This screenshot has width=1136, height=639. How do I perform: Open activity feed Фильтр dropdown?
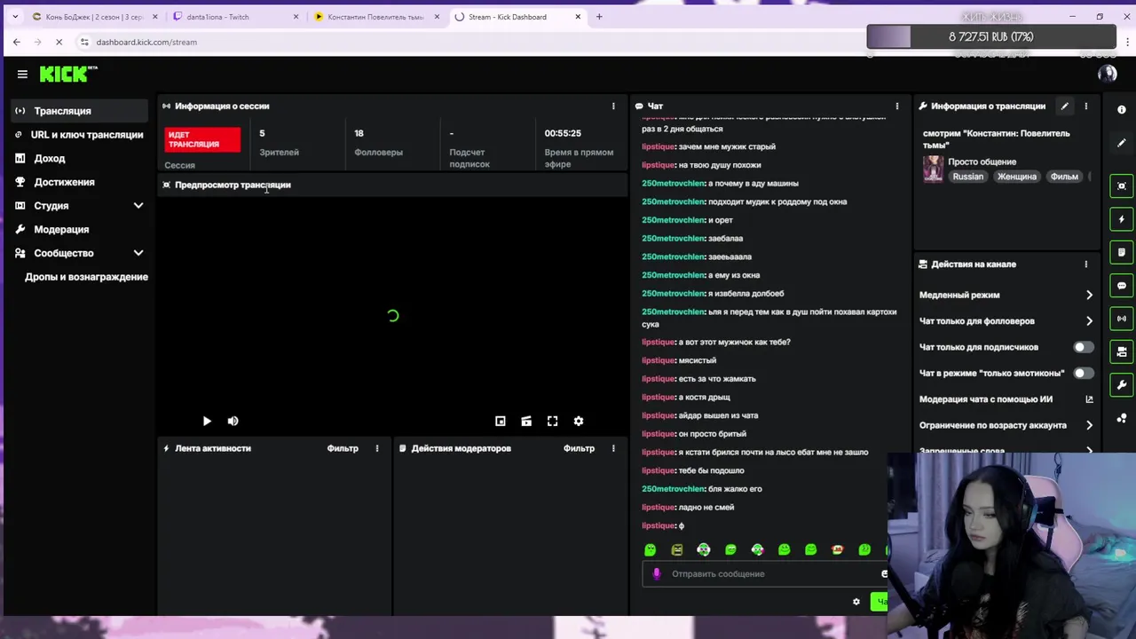pos(343,448)
